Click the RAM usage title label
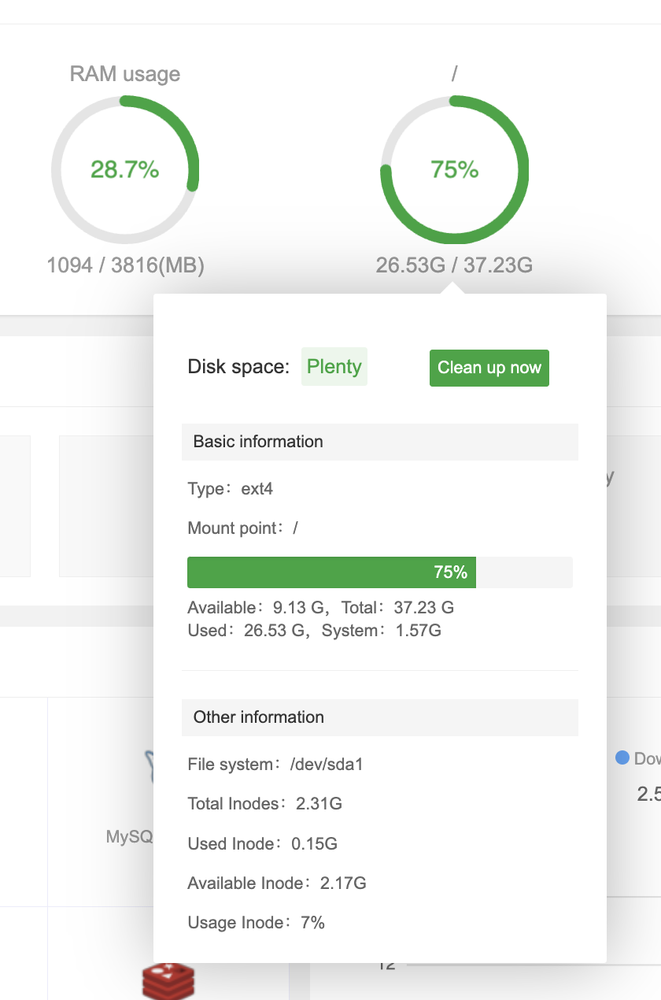 pos(125,74)
